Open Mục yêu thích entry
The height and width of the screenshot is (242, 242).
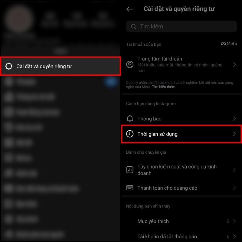point(181,221)
